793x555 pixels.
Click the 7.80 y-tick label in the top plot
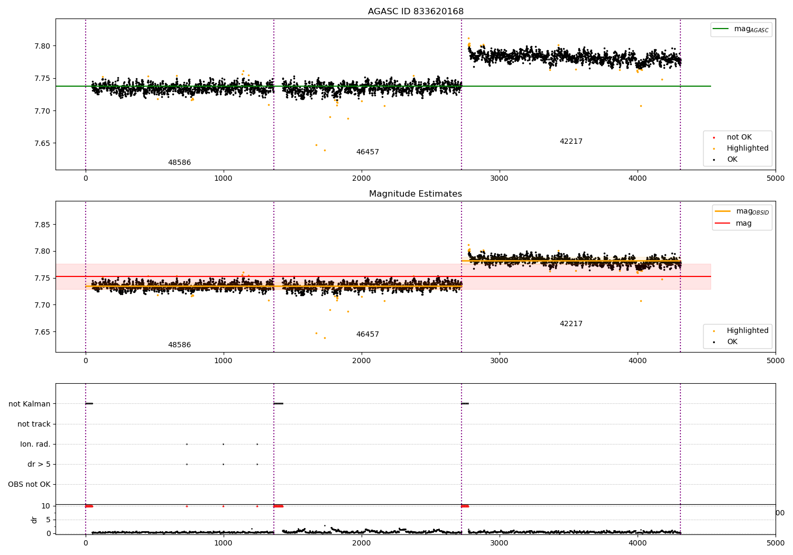click(x=42, y=46)
